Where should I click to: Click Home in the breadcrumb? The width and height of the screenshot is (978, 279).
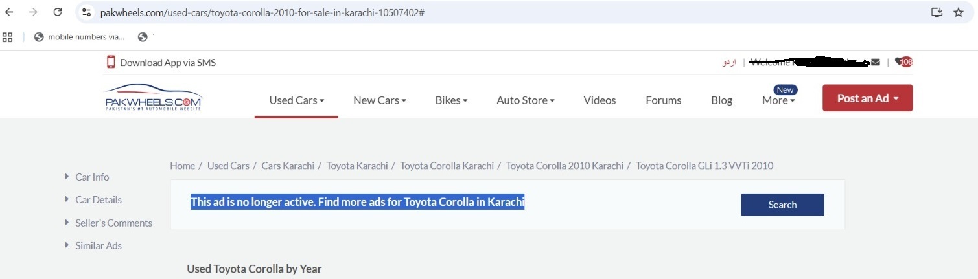(x=182, y=166)
